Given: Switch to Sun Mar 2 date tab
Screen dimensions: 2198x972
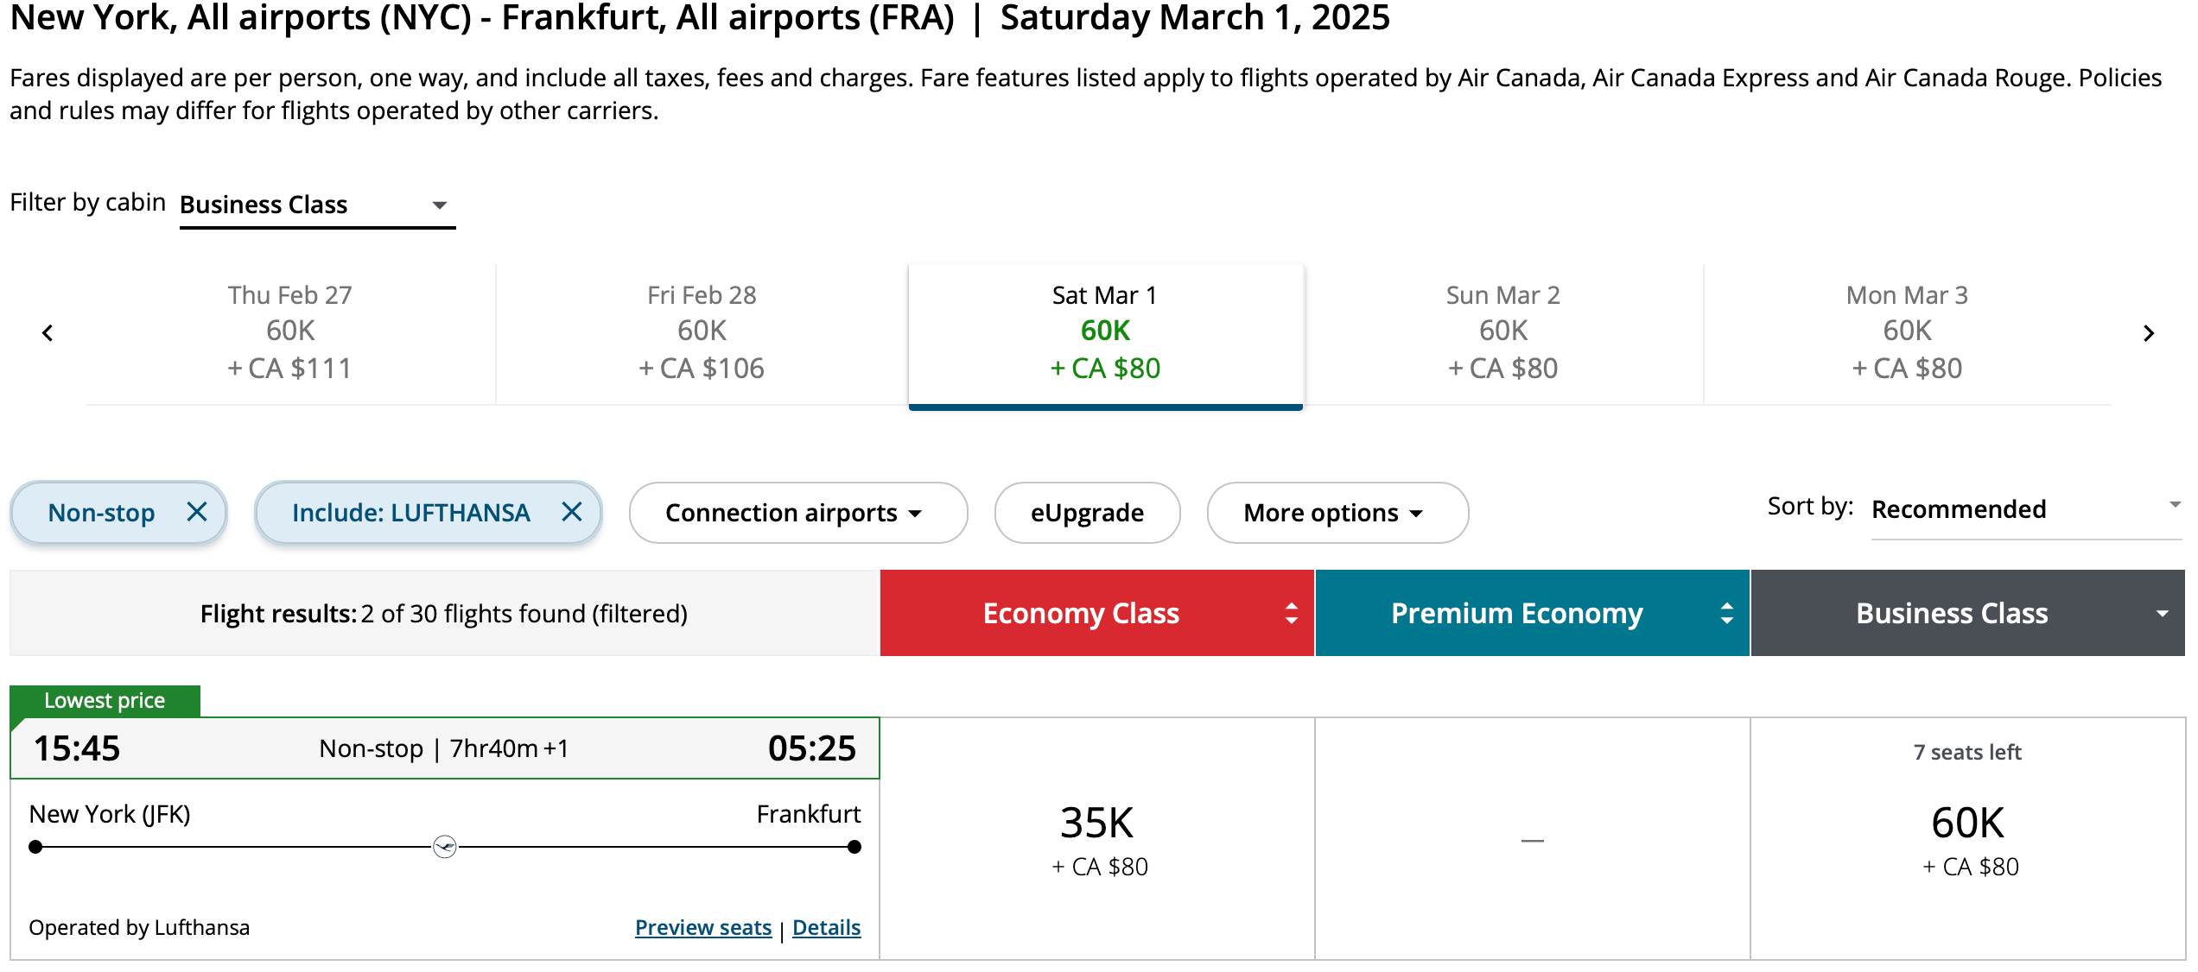Looking at the screenshot, I should click(x=1503, y=332).
